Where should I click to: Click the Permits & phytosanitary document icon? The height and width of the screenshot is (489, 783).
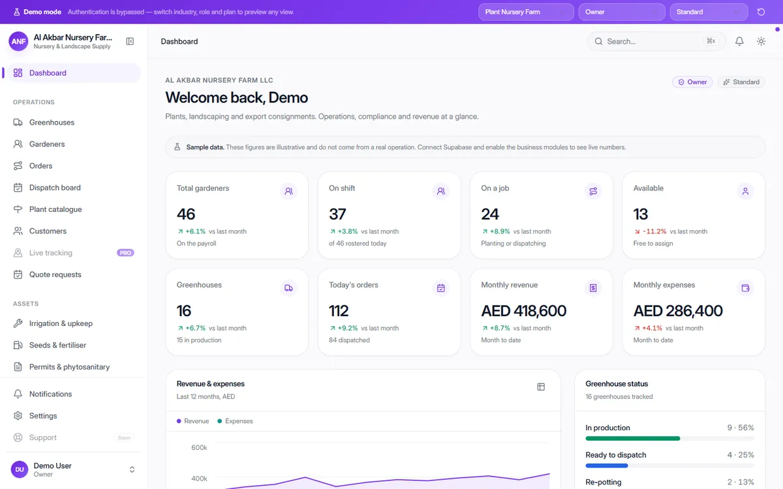pyautogui.click(x=18, y=367)
